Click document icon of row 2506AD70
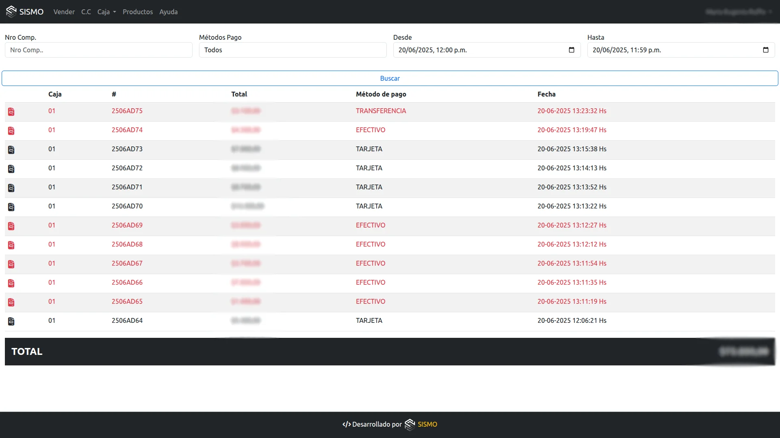The width and height of the screenshot is (780, 438). click(x=11, y=207)
